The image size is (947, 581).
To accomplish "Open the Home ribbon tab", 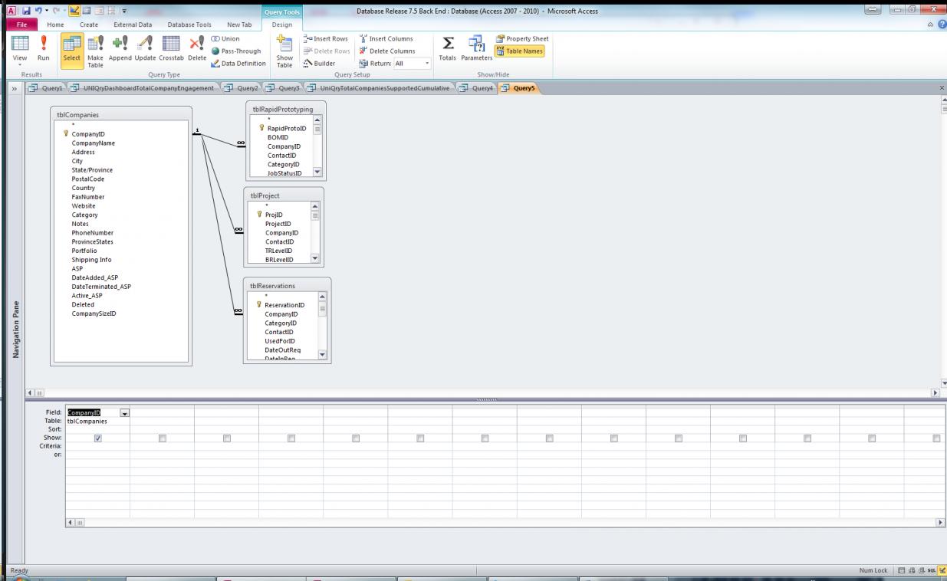I will point(56,25).
